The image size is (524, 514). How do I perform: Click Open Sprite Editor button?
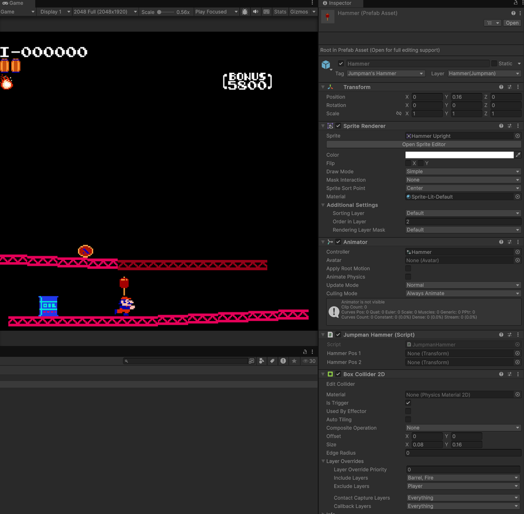[424, 145]
